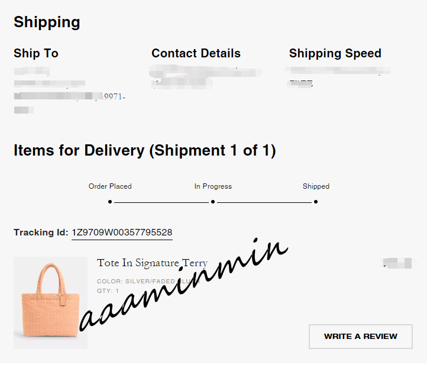Click the Write a Review button

tap(360, 336)
